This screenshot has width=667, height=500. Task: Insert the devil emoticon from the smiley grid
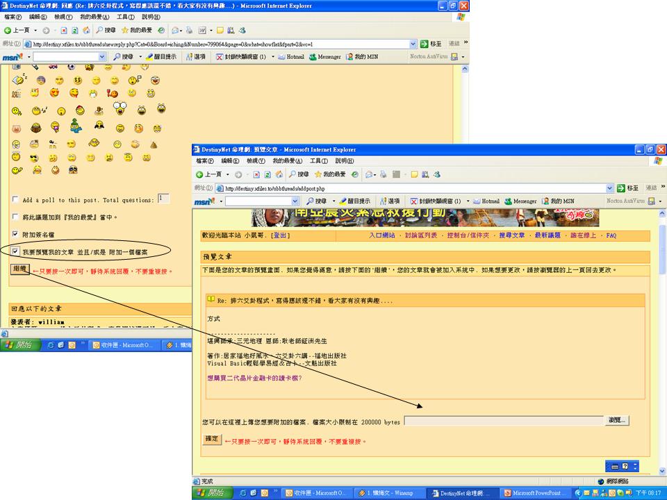pyautogui.click(x=113, y=94)
